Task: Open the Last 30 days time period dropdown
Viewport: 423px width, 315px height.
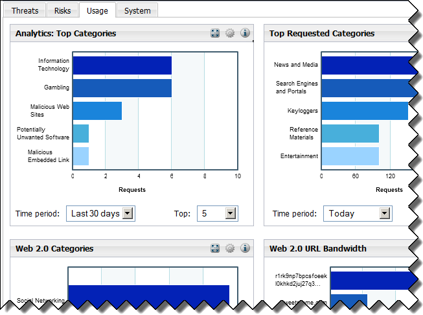Action: tap(100, 213)
